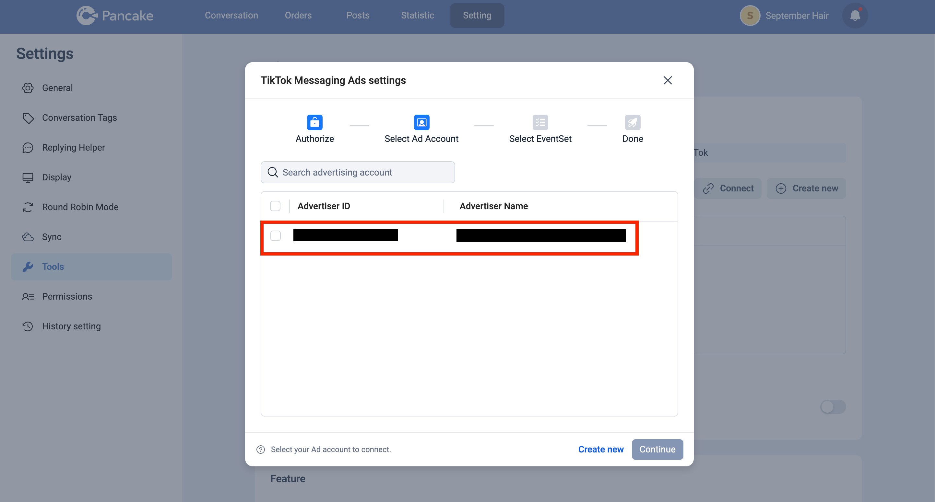
Task: Click the Conversation navigation icon
Action: tap(232, 16)
